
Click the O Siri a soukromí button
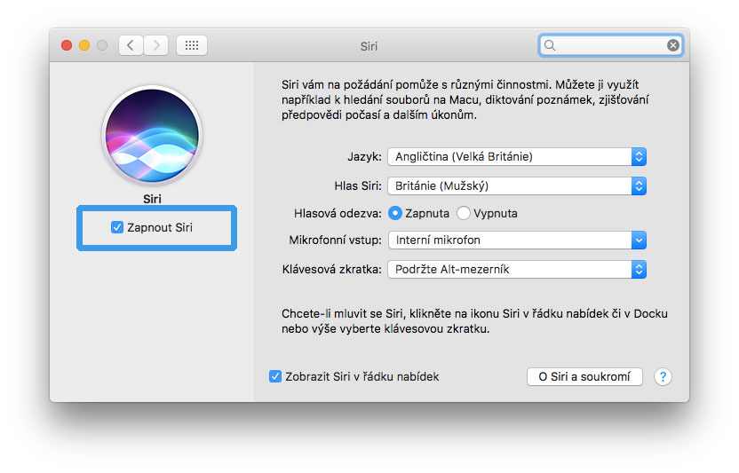tap(584, 376)
